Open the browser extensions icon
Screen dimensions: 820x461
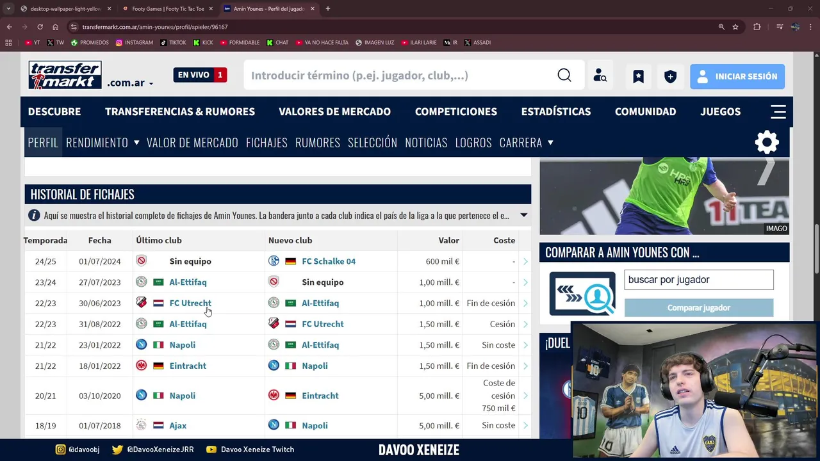click(x=757, y=27)
